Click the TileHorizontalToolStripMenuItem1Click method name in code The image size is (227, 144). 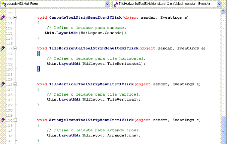94,48
